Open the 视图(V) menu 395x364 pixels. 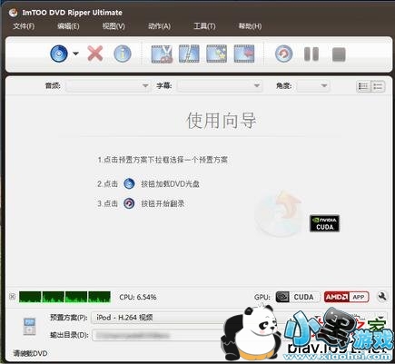pyautogui.click(x=114, y=26)
